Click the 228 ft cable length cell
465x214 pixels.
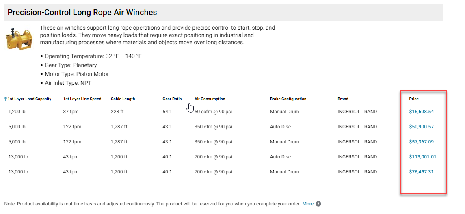pos(117,112)
